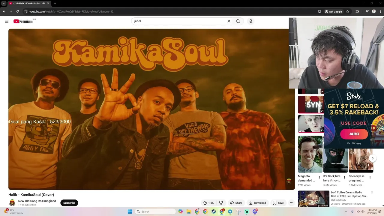Click the channel watermark in player corner
Viewport: 384px width, 216px height.
coord(289,181)
